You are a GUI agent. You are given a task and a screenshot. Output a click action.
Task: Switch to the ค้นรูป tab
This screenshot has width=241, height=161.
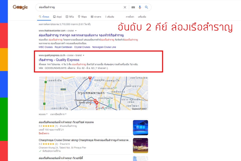(x=57, y=17)
